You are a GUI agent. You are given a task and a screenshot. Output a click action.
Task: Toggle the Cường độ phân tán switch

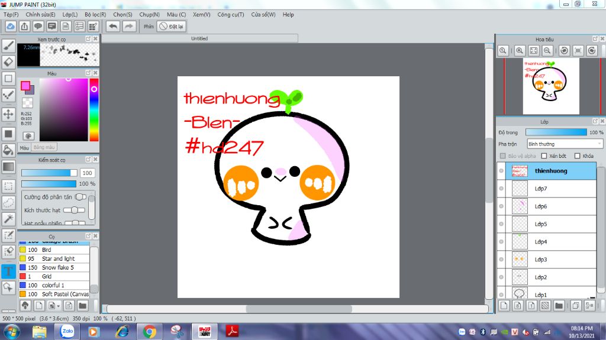pos(80,197)
